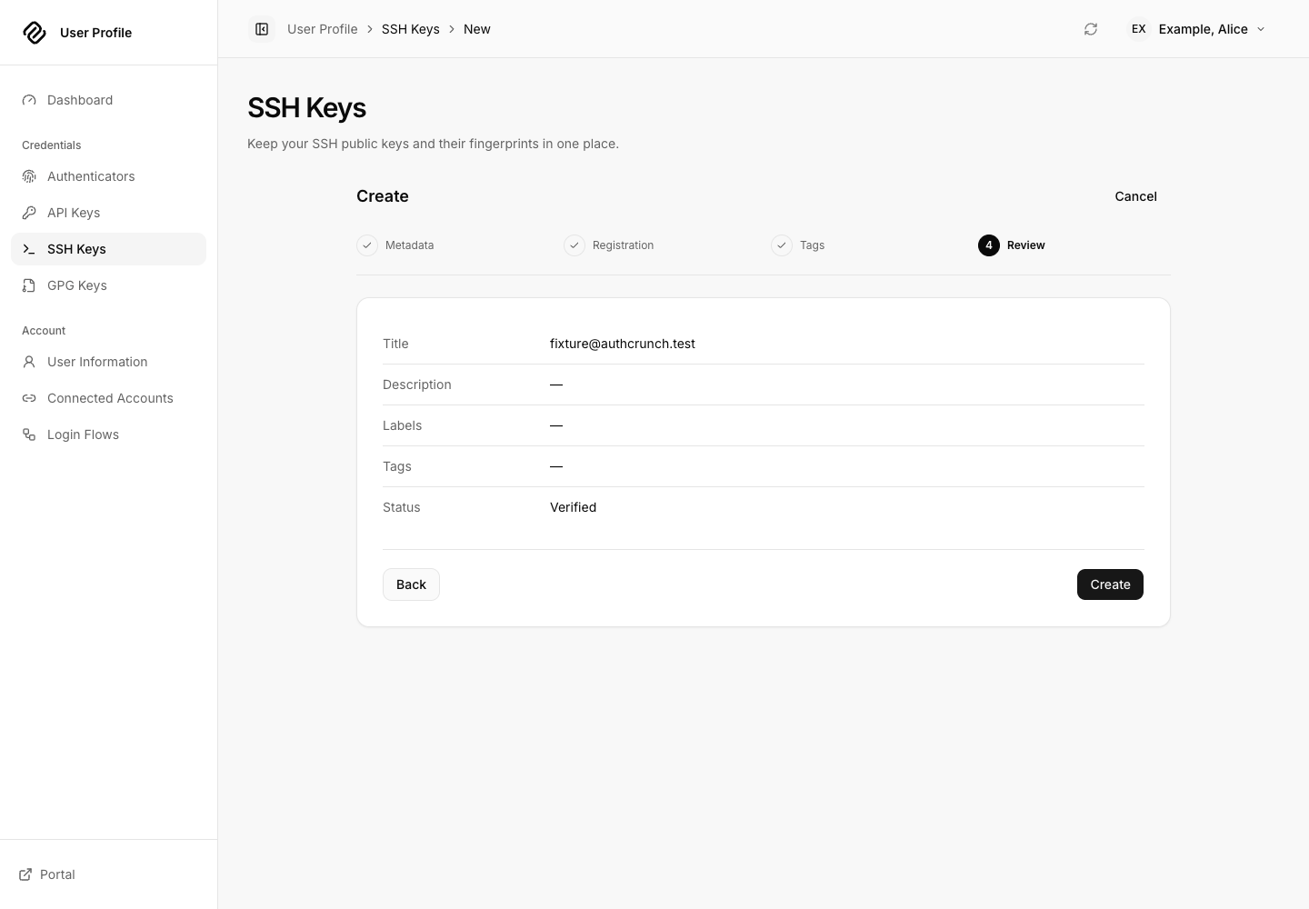Click the Tags step checkmark icon
Image resolution: width=1309 pixels, height=909 pixels.
click(782, 245)
